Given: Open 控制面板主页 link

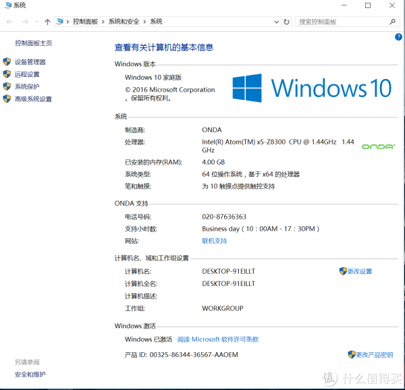Looking at the screenshot, I should 33,43.
